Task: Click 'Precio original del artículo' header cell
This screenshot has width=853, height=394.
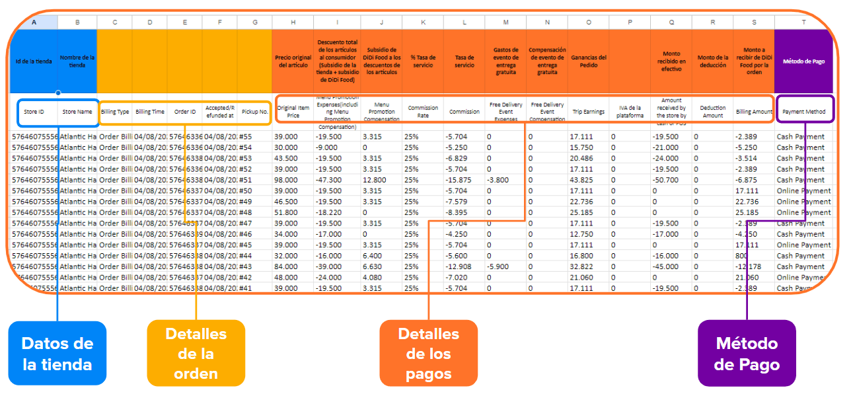Action: 293,61
